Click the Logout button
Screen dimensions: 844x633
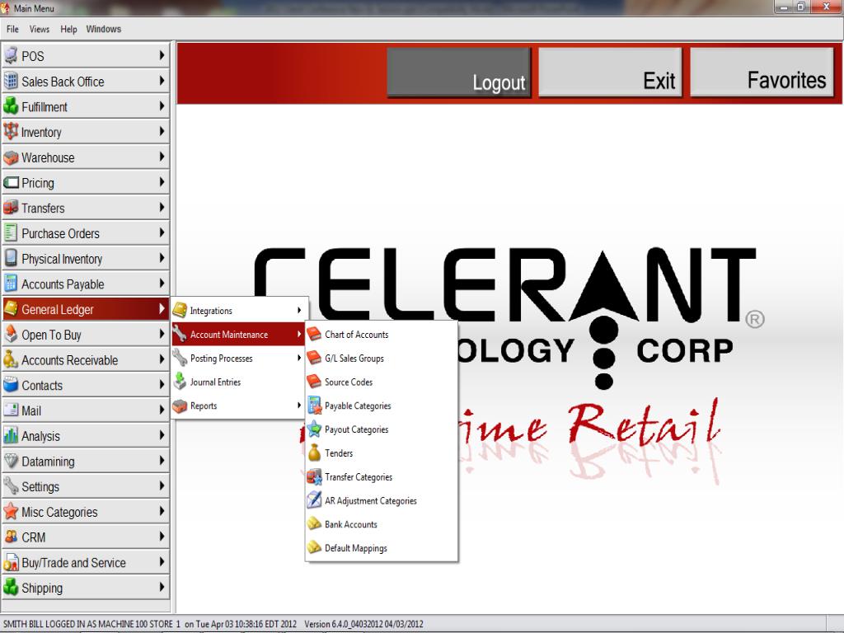[x=459, y=73]
